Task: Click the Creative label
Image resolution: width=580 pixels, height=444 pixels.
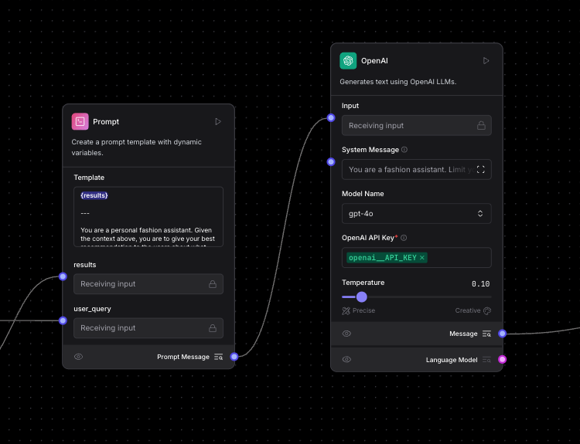Action: click(468, 310)
